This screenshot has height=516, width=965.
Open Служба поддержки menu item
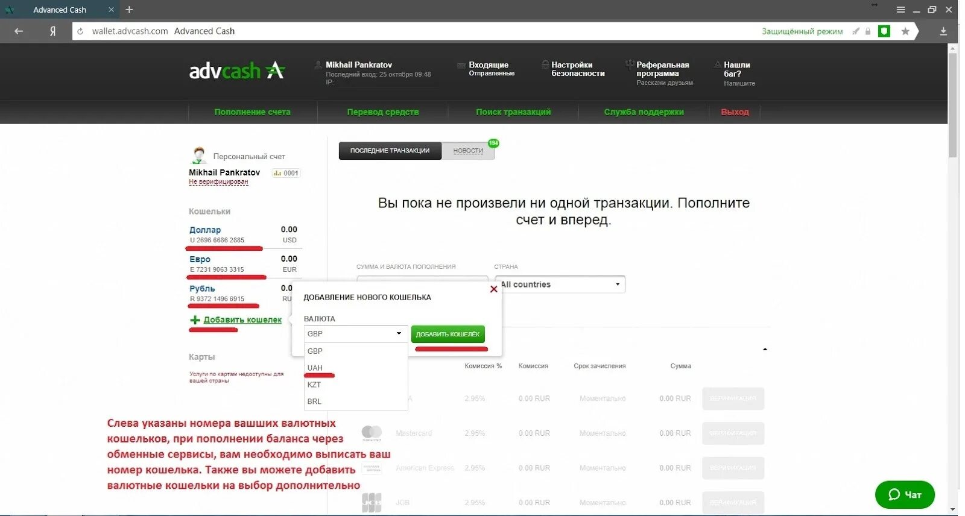(644, 112)
